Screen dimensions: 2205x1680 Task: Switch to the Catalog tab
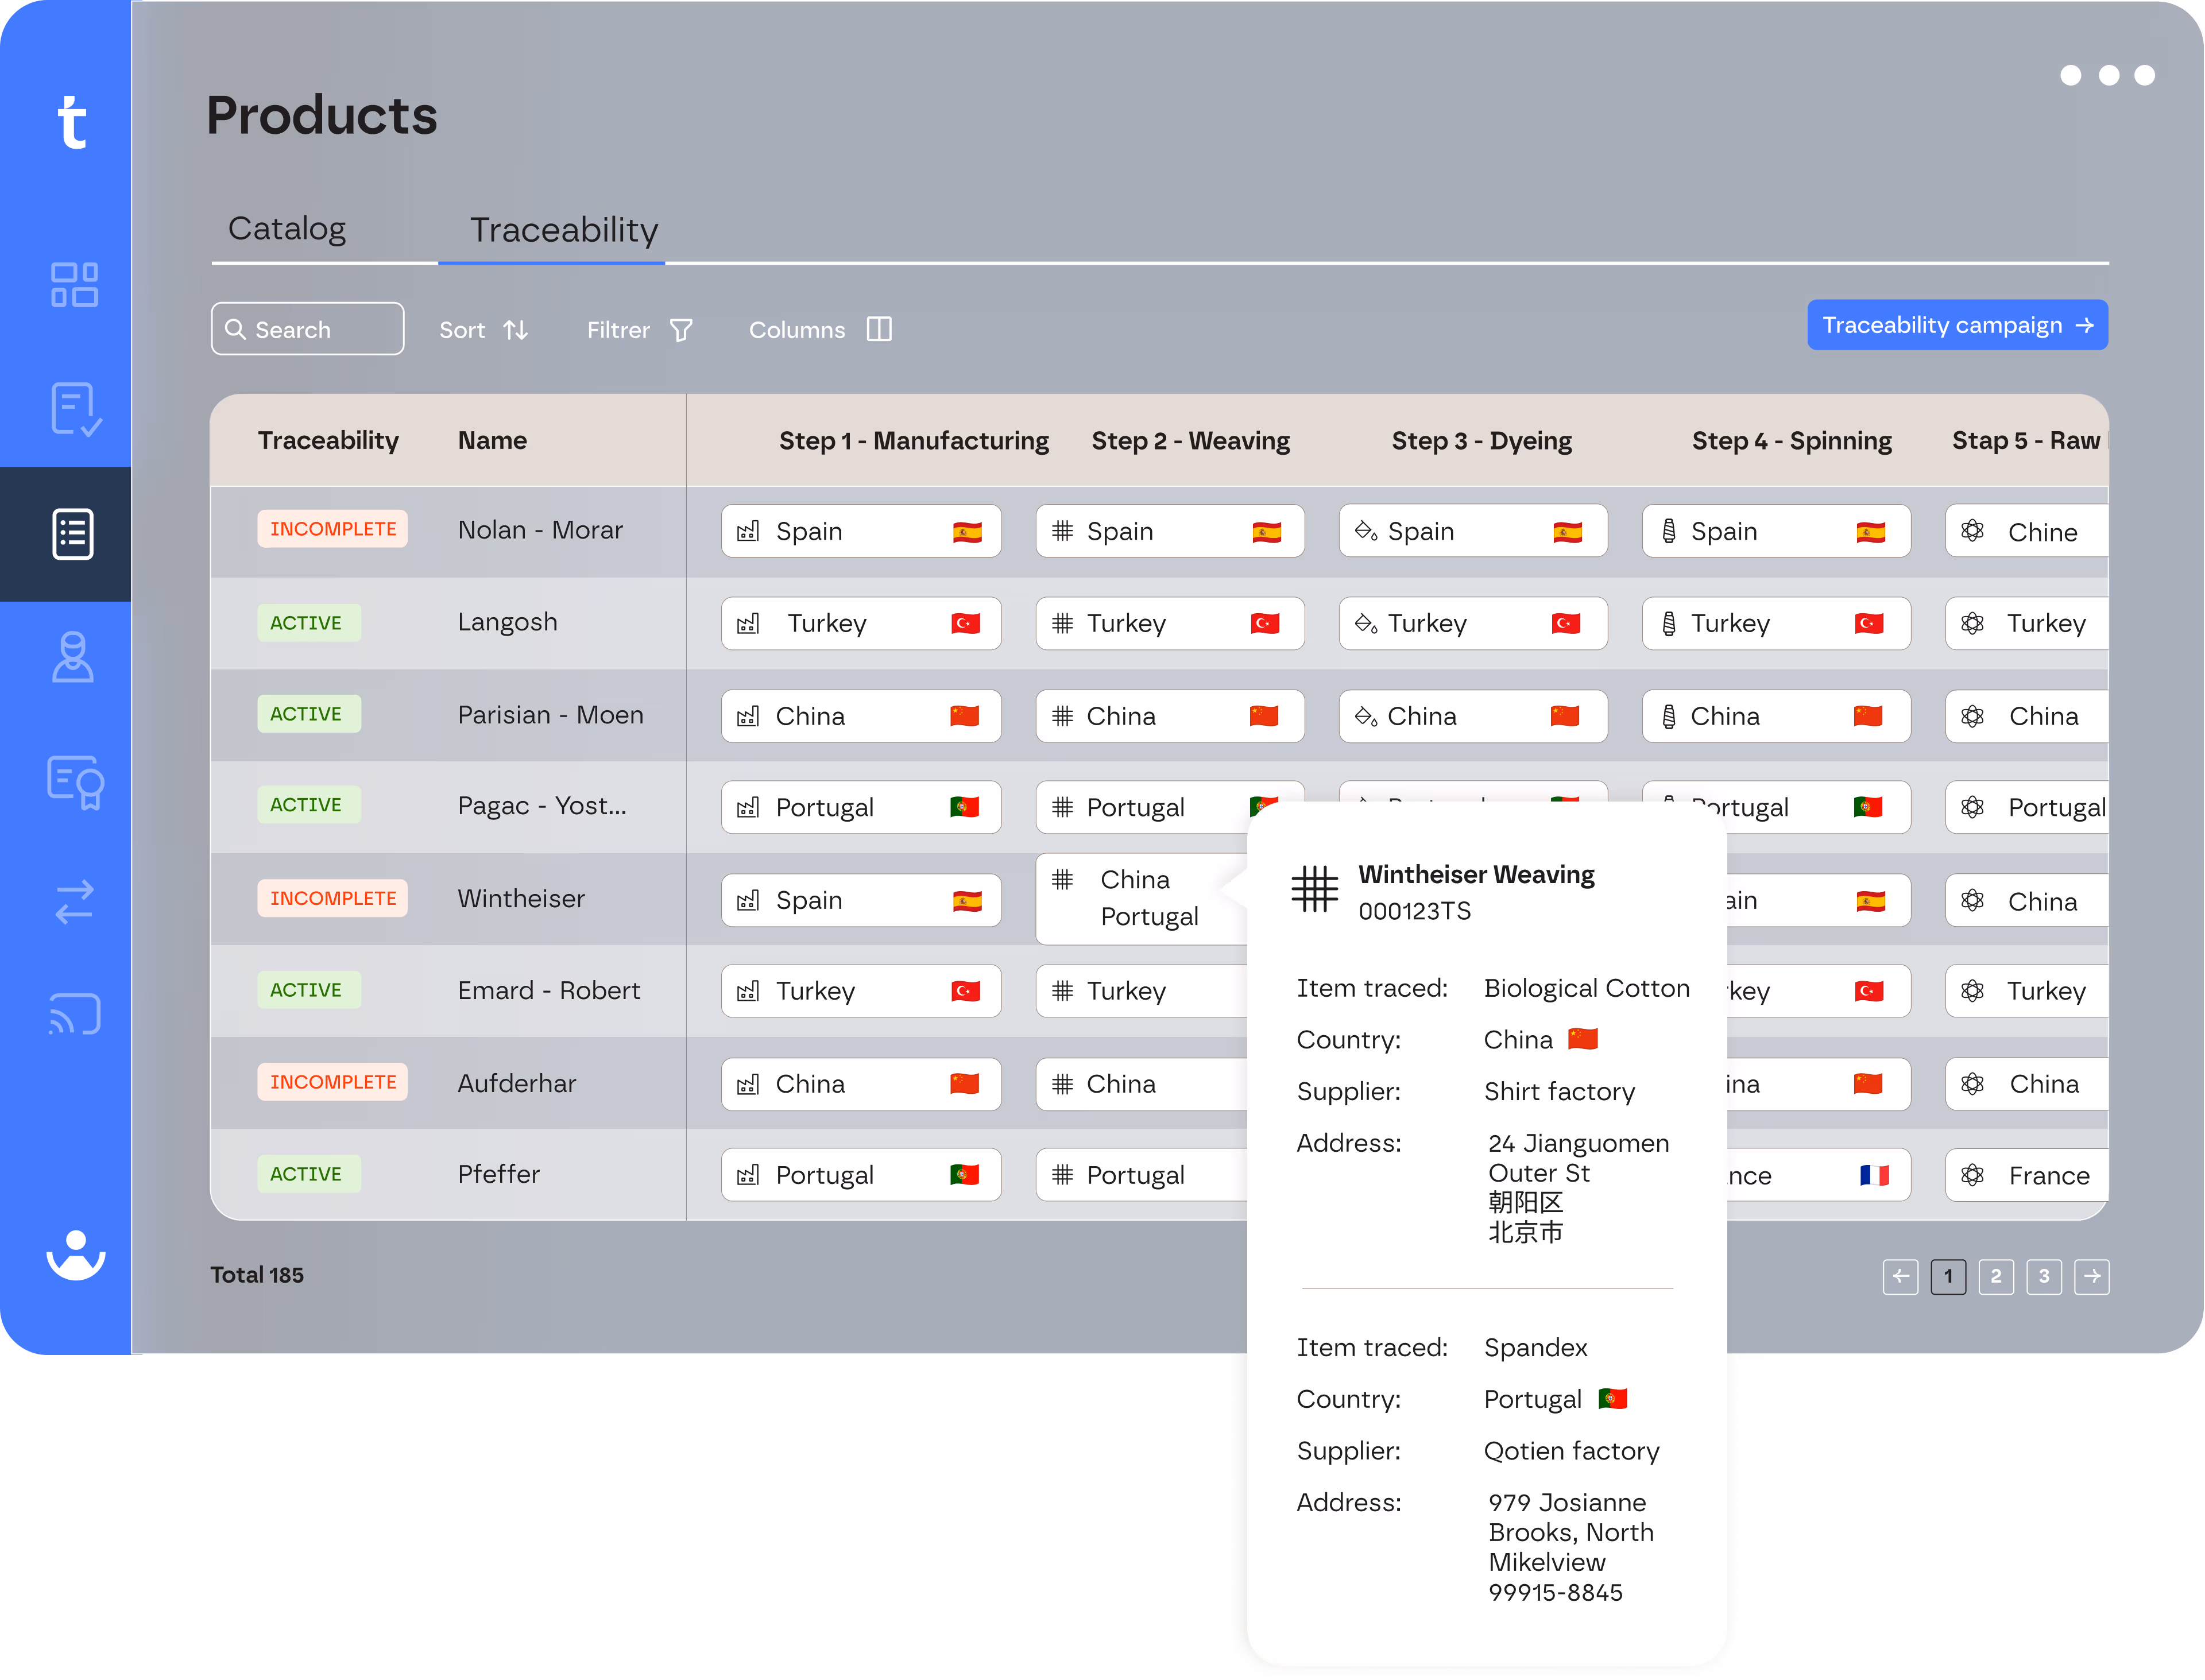(287, 228)
